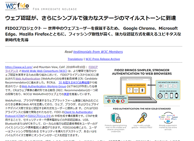Image resolution: width=194 pixels, height=141 pixels.
Task: Open Client to Authenticator Protocol (CTAP) link
Action: coord(78,112)
